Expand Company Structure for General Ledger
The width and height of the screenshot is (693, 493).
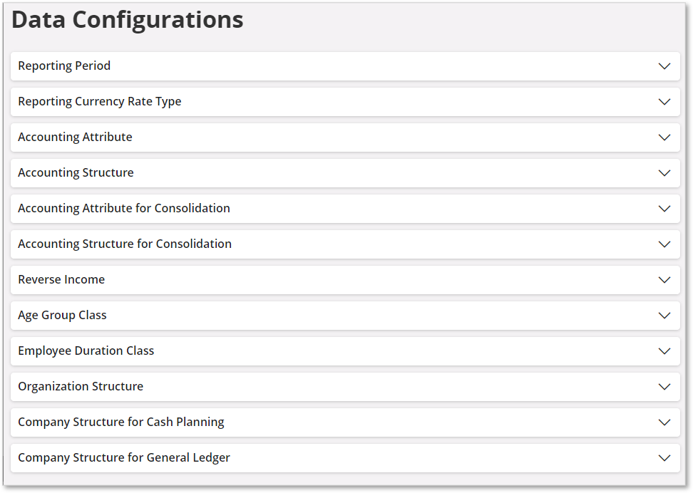(x=344, y=457)
